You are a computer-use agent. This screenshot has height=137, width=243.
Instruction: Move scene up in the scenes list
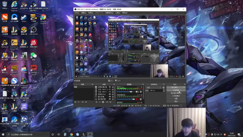(x=83, y=102)
